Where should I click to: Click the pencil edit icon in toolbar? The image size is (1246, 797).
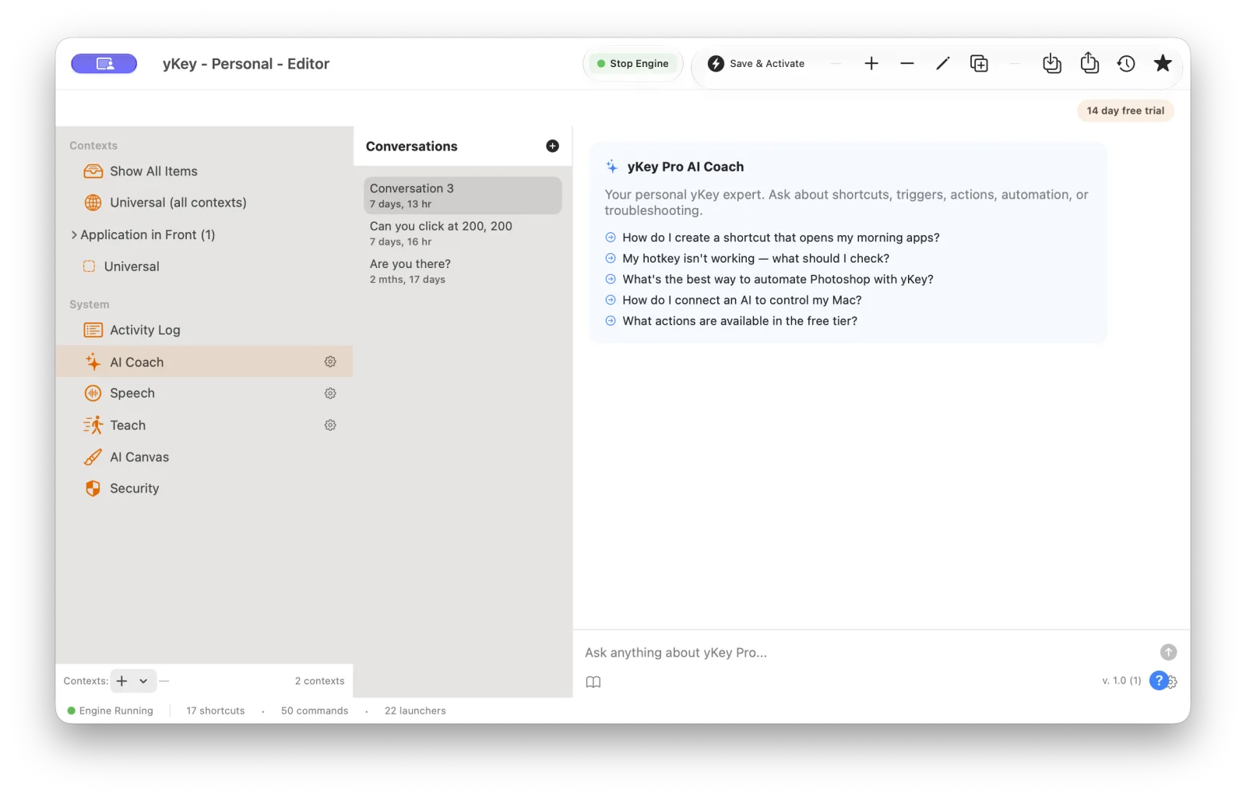point(943,64)
